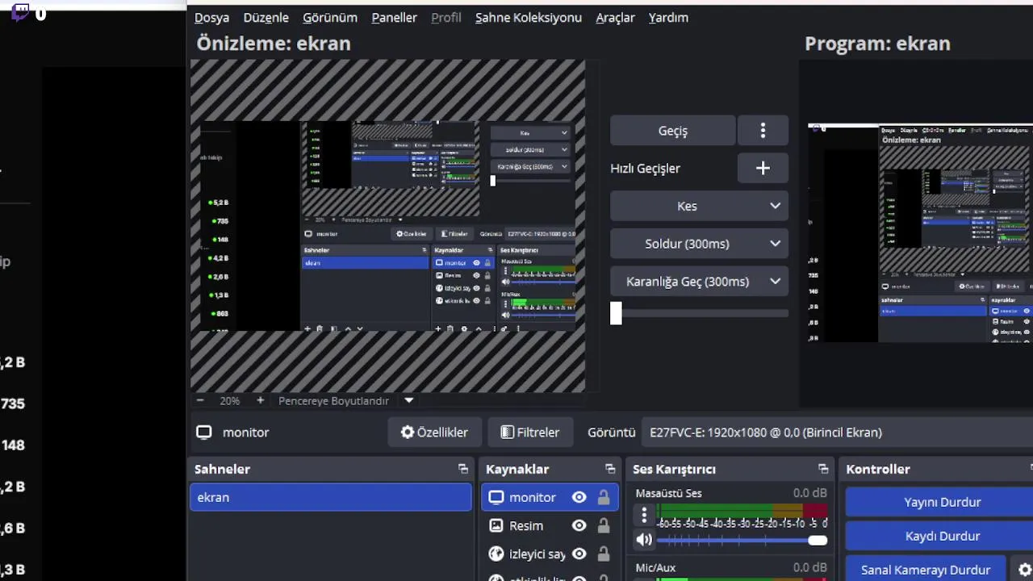Open the Yardım menu
Screen dimensions: 1033x581
tap(668, 17)
